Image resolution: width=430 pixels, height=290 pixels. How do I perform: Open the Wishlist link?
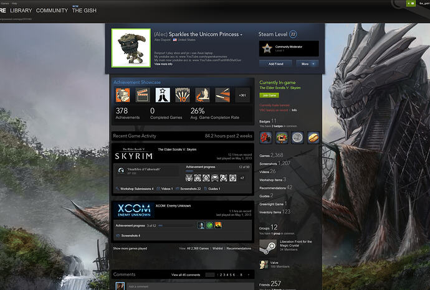click(217, 248)
